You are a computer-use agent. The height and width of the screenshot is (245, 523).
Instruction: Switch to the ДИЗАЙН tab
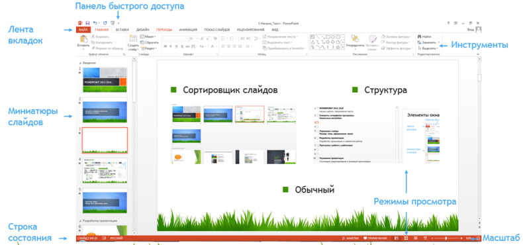click(x=143, y=30)
